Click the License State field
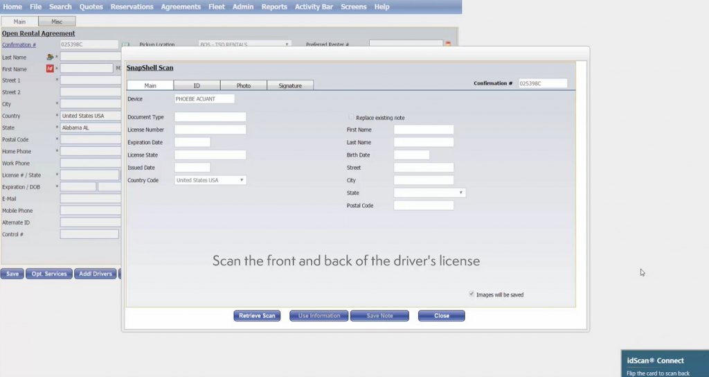This screenshot has width=709, height=377. click(210, 155)
